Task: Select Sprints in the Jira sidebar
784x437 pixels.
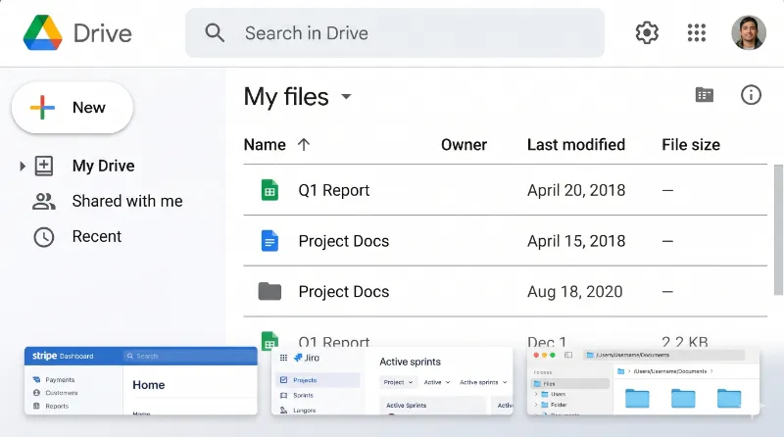Action: coord(303,395)
